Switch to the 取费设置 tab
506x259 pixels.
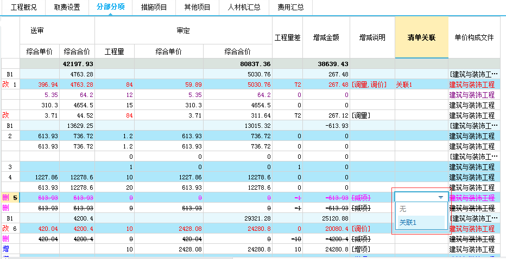67,8
